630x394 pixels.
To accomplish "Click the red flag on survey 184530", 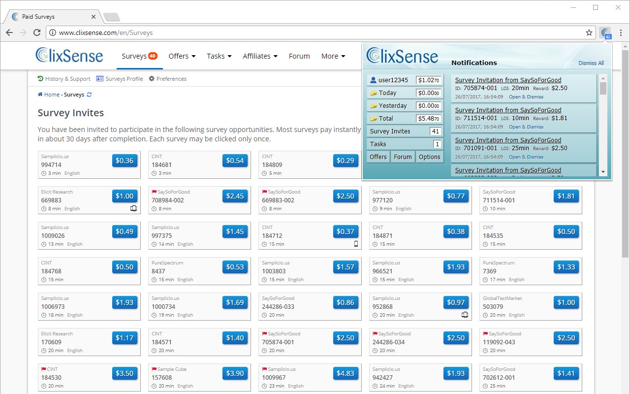I will (x=43, y=369).
